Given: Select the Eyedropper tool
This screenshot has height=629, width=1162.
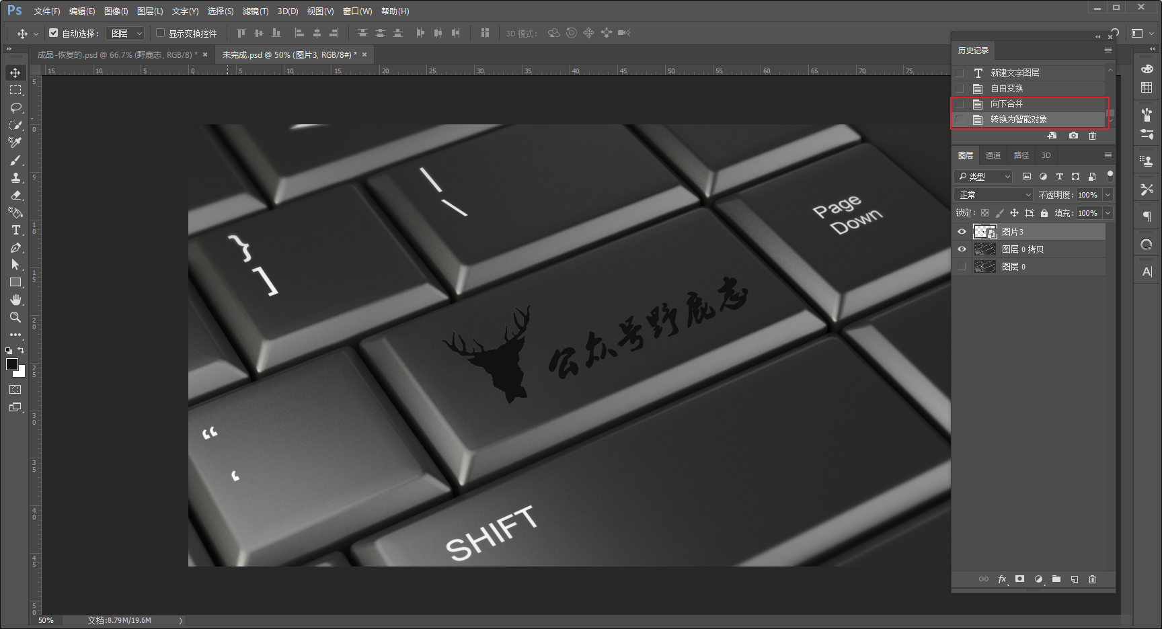Looking at the screenshot, I should click(15, 142).
